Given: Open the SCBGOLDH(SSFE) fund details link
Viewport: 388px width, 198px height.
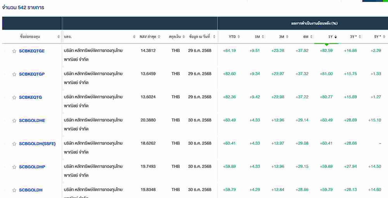Looking at the screenshot, I should pyautogui.click(x=37, y=144).
